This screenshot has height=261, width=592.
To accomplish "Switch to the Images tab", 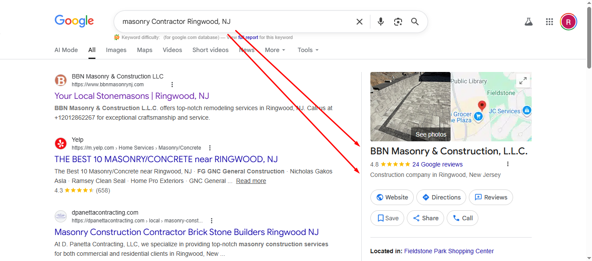I will tap(116, 50).
